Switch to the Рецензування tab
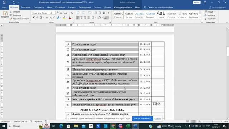The height and width of the screenshot is (129, 229). point(84,7)
